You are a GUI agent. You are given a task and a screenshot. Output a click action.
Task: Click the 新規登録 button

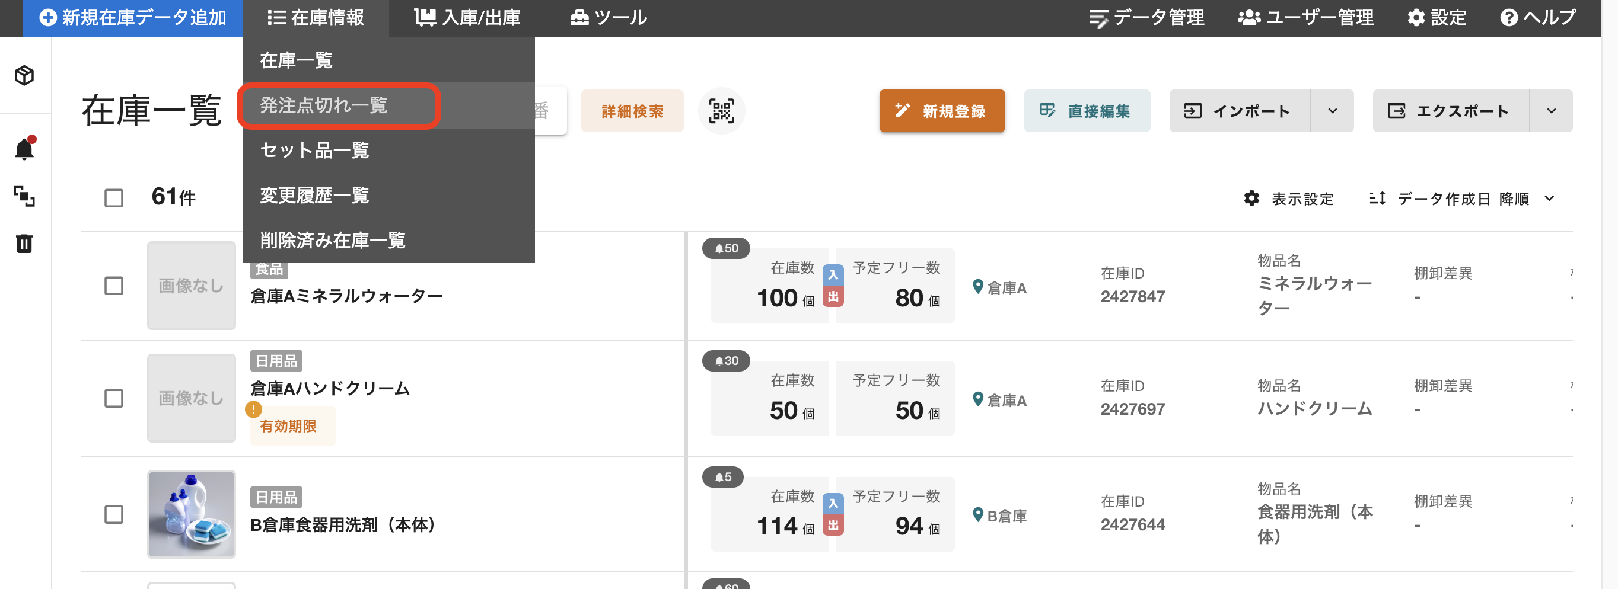point(942,111)
